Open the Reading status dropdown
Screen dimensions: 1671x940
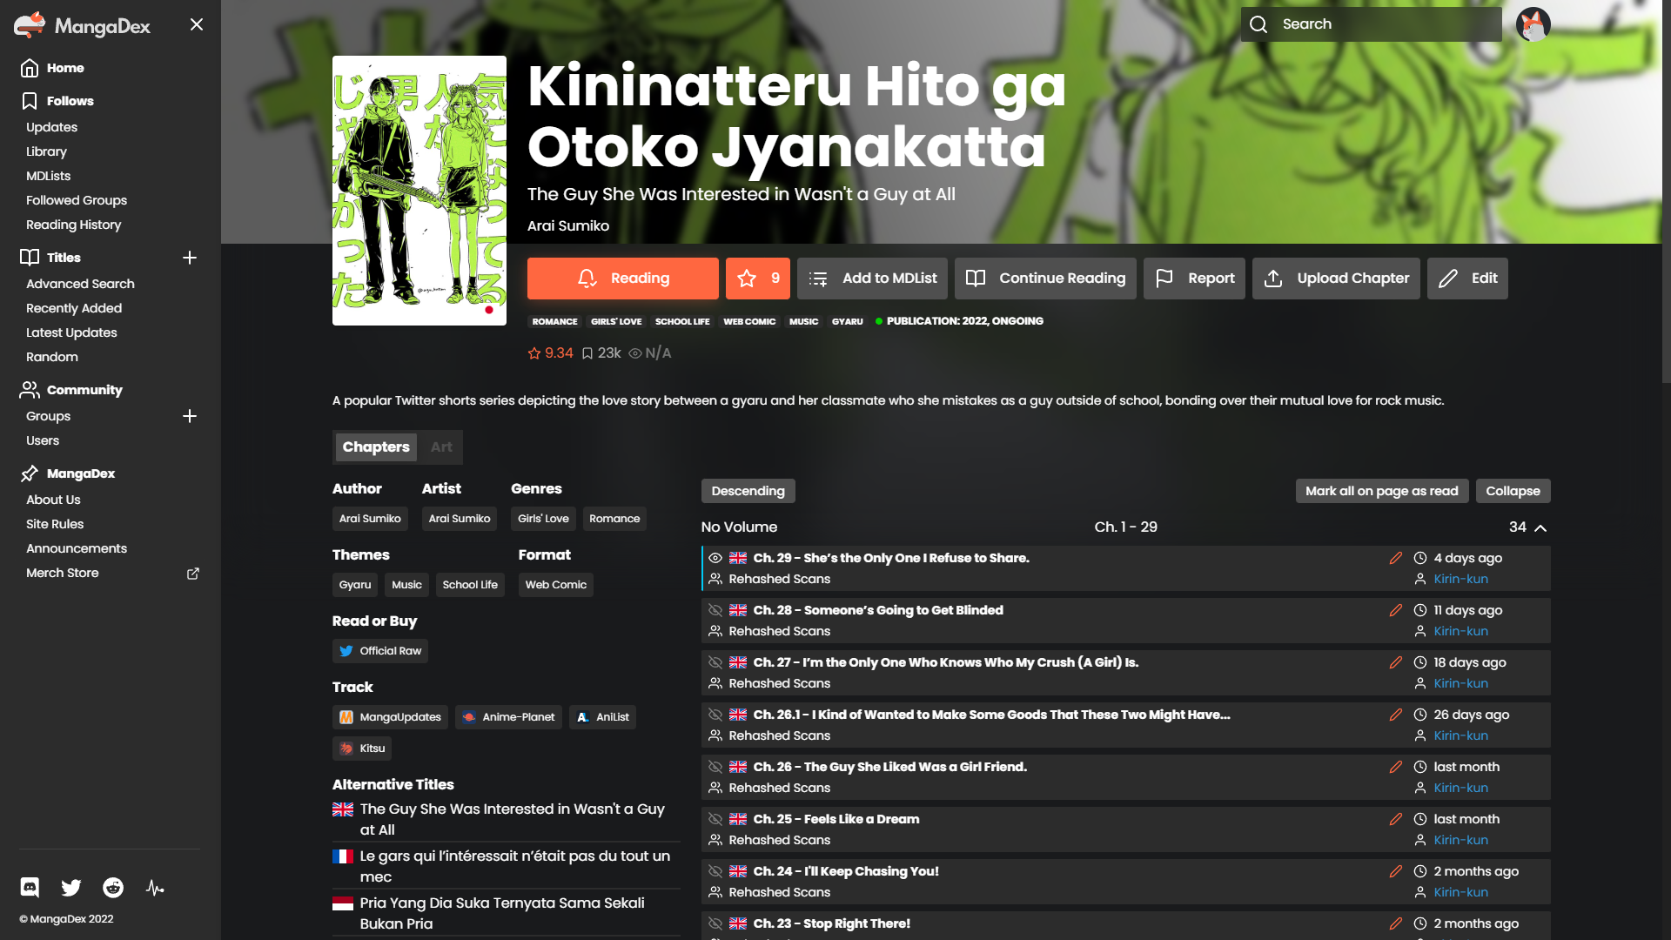pos(623,279)
